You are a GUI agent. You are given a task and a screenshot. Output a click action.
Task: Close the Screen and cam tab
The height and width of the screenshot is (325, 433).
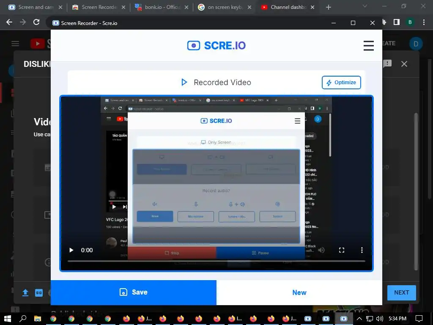click(x=60, y=7)
